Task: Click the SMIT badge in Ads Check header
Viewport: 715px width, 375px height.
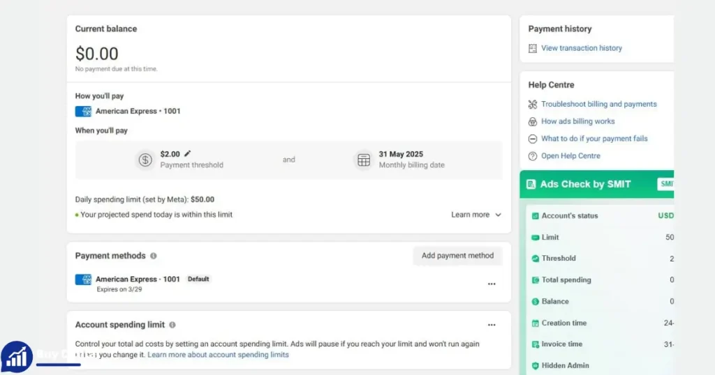Action: pyautogui.click(x=665, y=184)
